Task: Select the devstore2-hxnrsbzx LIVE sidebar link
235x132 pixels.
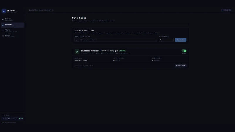Action: 13,119
